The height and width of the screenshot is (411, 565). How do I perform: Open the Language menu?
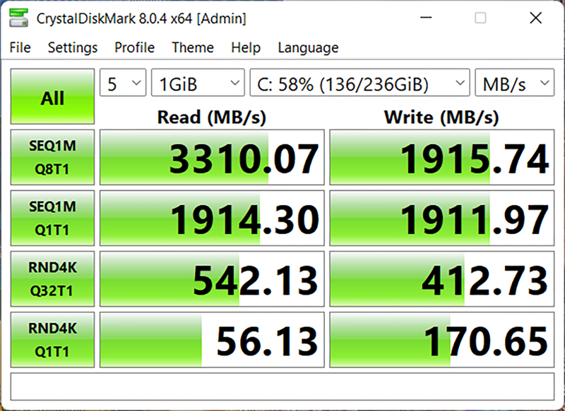(308, 47)
